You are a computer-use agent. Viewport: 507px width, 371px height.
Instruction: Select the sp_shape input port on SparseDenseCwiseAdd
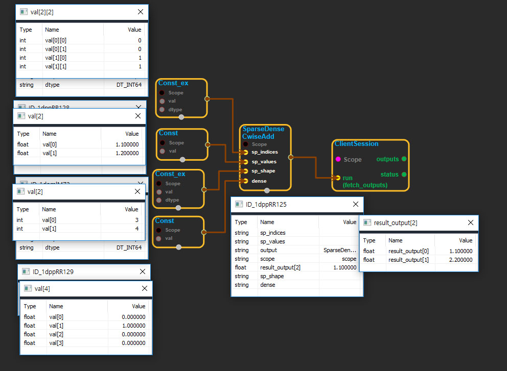(x=246, y=171)
